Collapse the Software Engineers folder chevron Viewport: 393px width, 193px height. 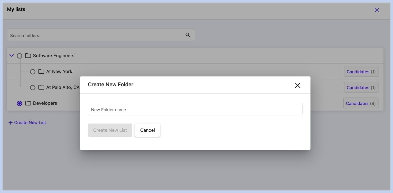point(12,55)
